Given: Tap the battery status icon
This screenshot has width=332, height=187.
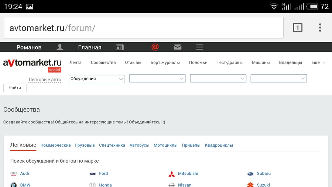Looking at the screenshot, I should [x=312, y=7].
